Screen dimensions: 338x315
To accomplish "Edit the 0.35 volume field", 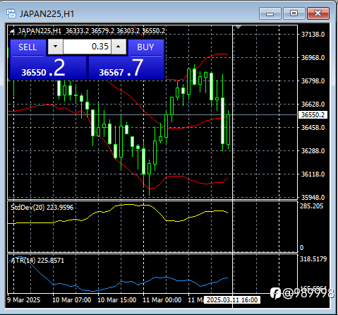I will 87,47.
